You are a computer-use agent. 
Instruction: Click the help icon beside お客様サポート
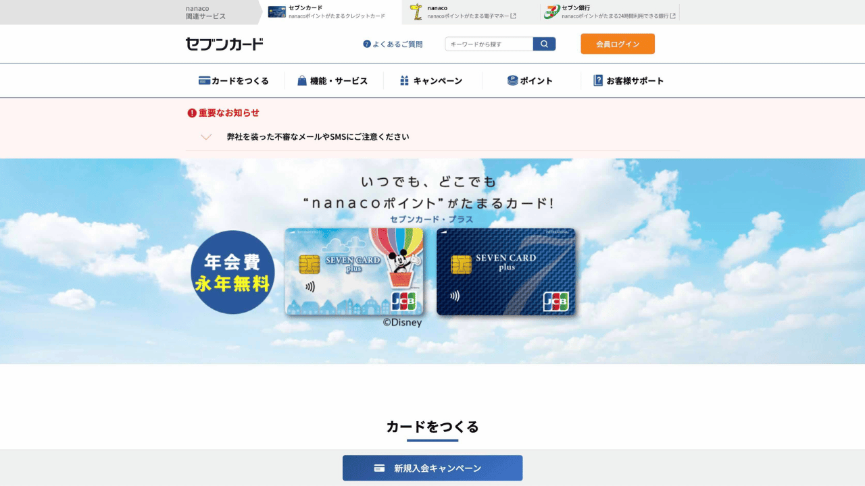[x=598, y=80]
